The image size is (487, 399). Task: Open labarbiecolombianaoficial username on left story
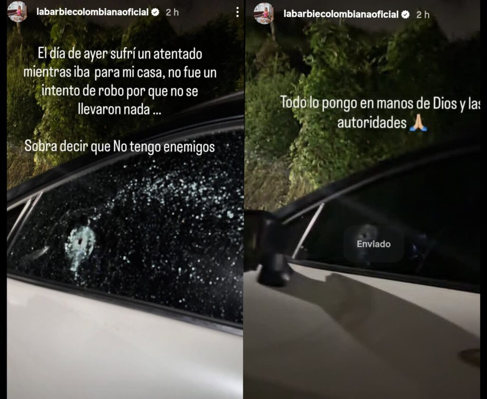pos(93,12)
